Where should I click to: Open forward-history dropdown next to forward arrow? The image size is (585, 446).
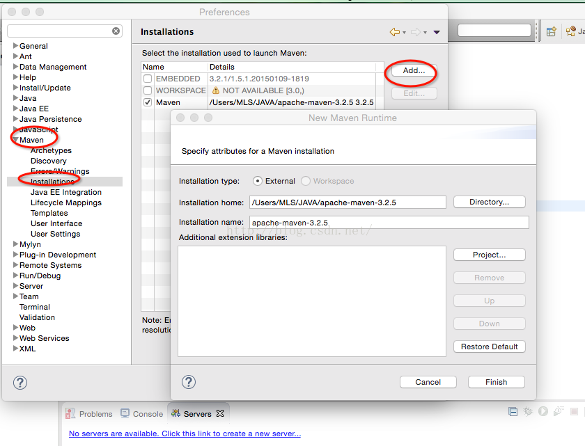click(425, 33)
